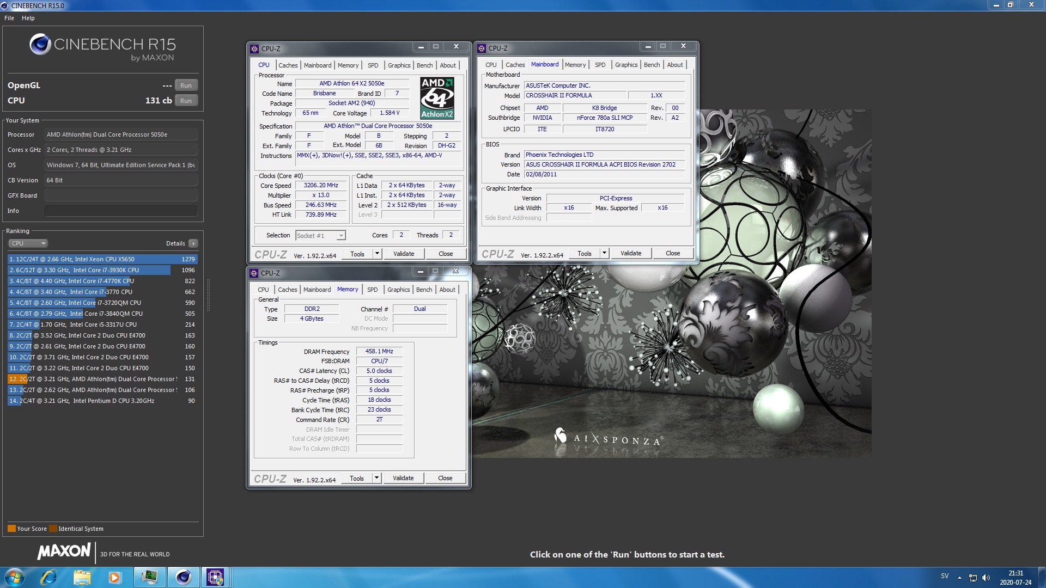Click the Windows Start orb
This screenshot has width=1046, height=588.
point(15,577)
